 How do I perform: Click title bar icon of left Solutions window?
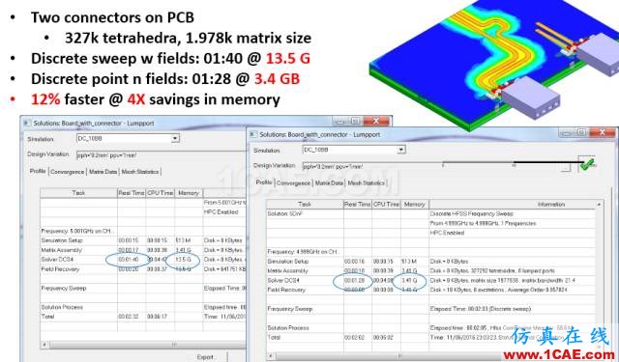coord(26,123)
